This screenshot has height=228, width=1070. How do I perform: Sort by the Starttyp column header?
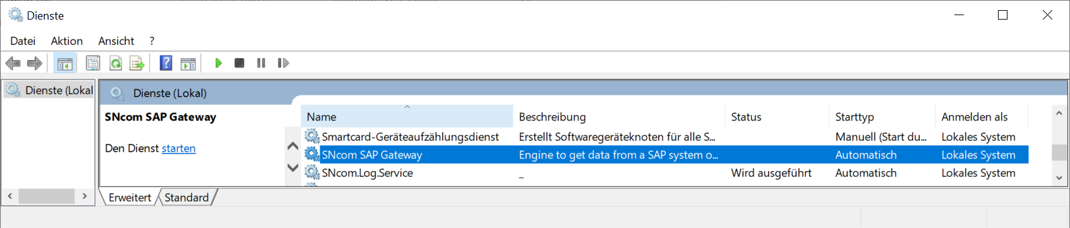882,117
